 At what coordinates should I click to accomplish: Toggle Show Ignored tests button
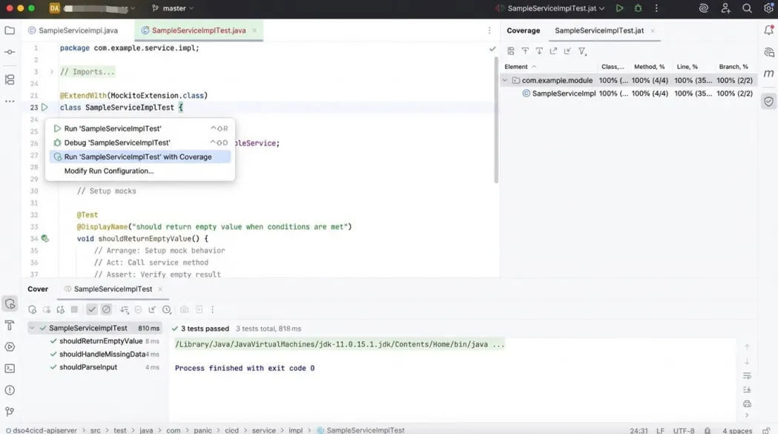(x=106, y=309)
